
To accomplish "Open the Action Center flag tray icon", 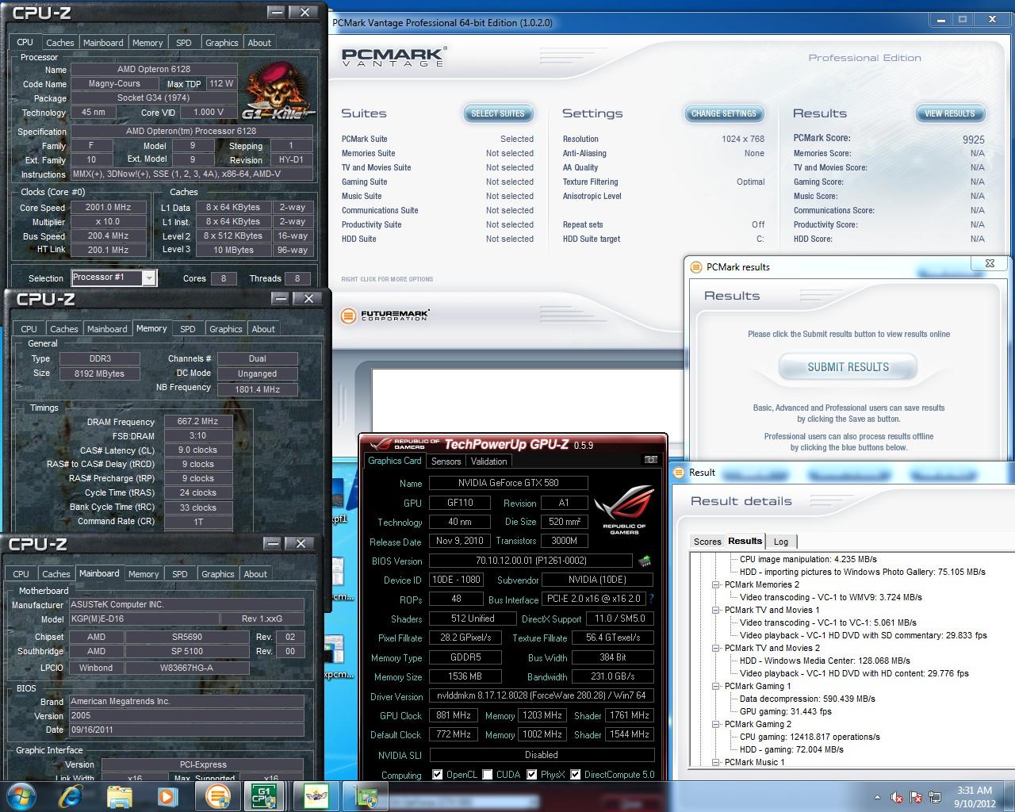I will 916,797.
